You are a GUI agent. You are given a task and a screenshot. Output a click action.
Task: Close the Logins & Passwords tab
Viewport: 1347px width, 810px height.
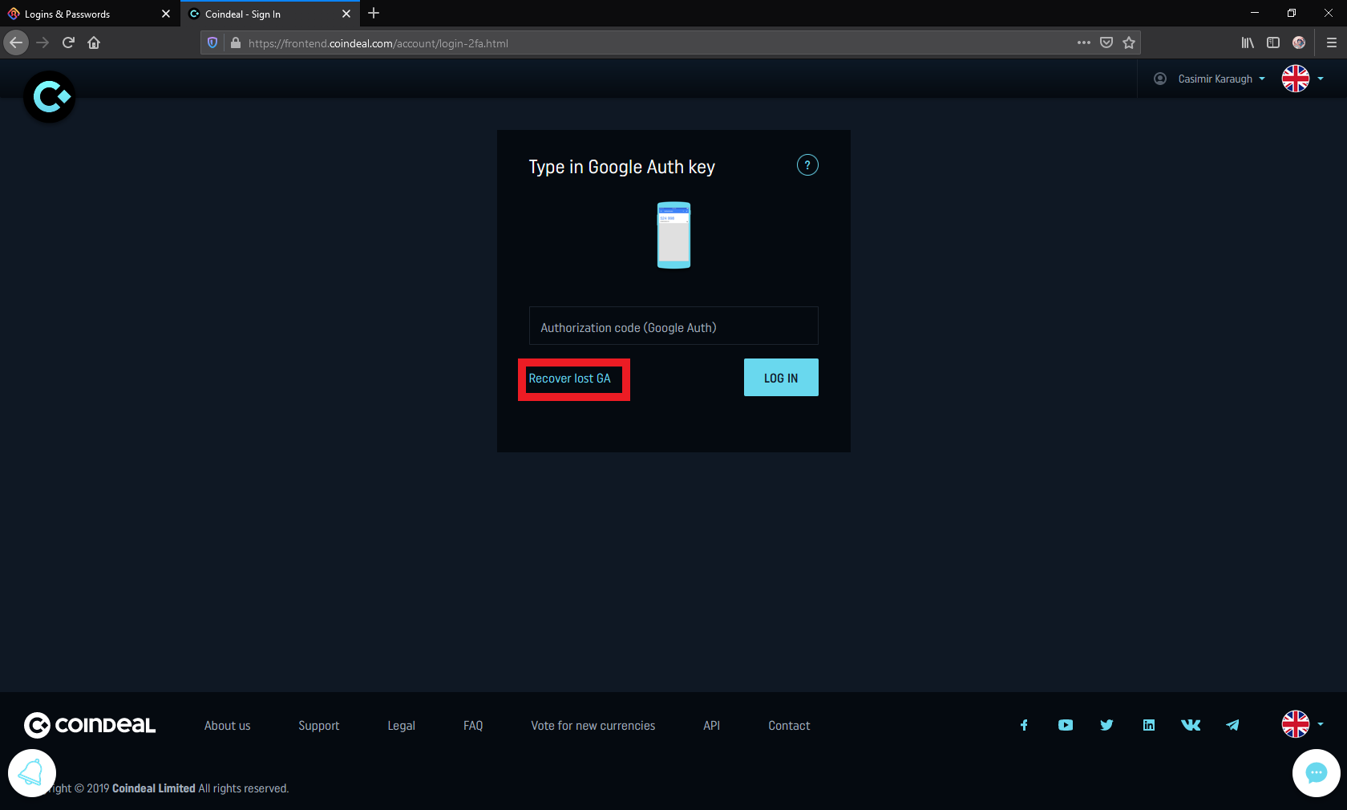point(166,14)
